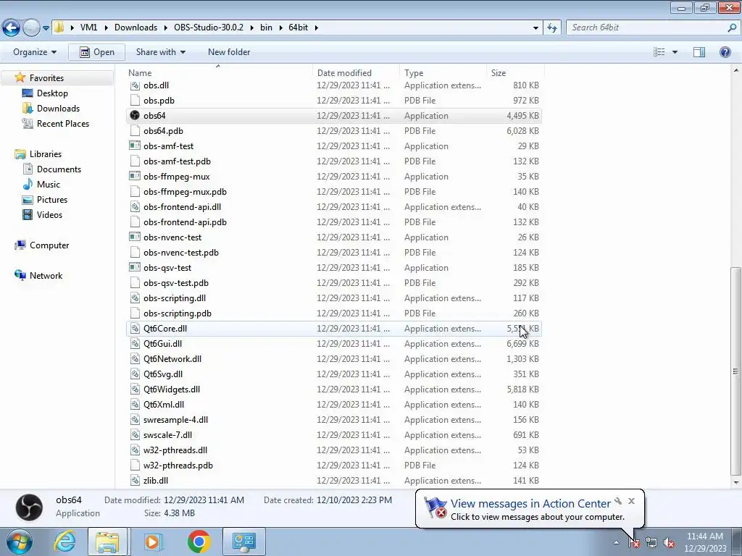Screen dimensions: 742x556
Task: Select w32-pthreads.dll file name
Action: (175, 450)
